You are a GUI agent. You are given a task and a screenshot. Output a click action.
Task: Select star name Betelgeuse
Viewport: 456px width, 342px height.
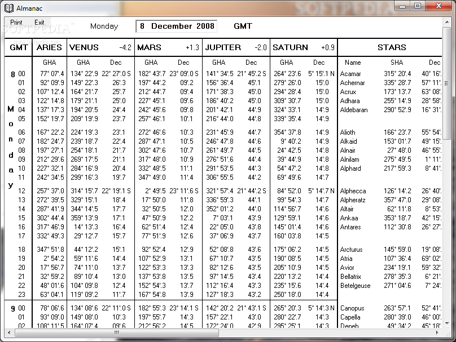click(x=355, y=286)
